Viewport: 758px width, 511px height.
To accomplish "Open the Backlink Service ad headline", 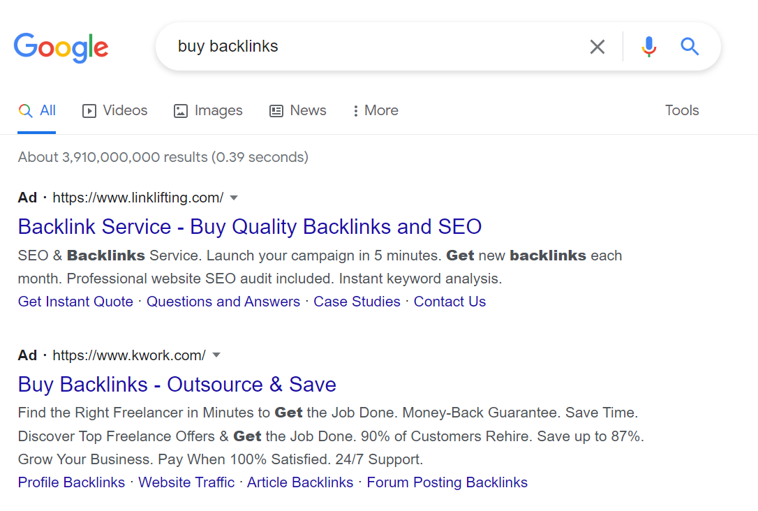I will tap(249, 226).
